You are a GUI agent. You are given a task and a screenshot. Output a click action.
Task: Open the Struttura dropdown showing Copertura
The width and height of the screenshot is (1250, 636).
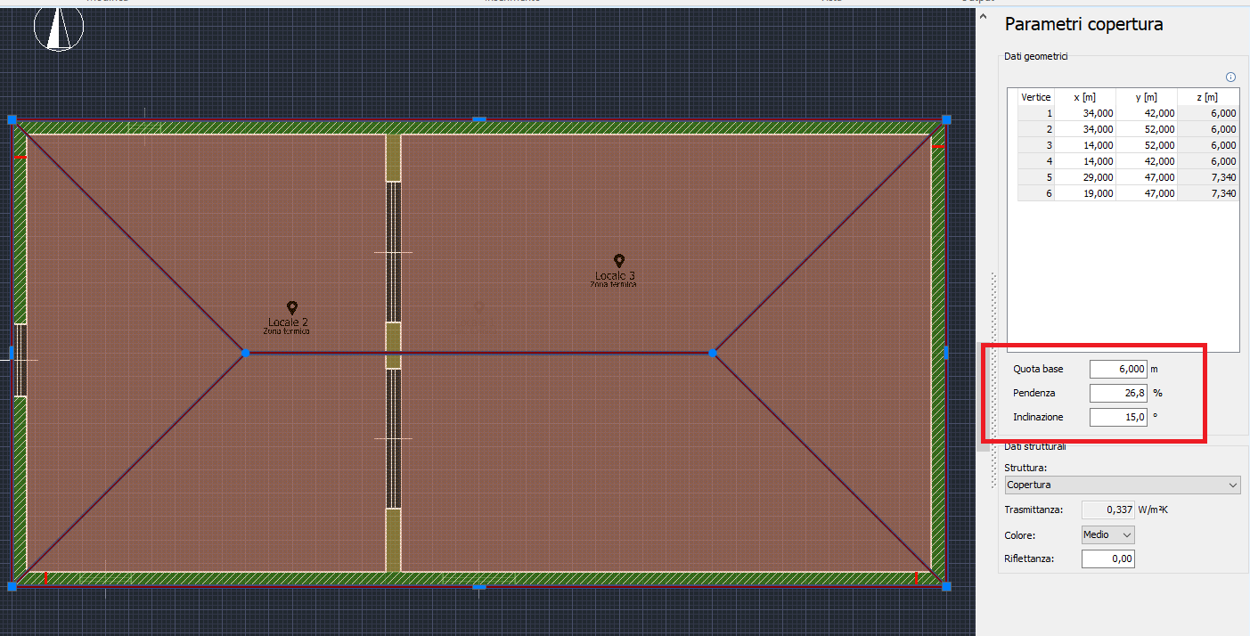pos(1123,485)
